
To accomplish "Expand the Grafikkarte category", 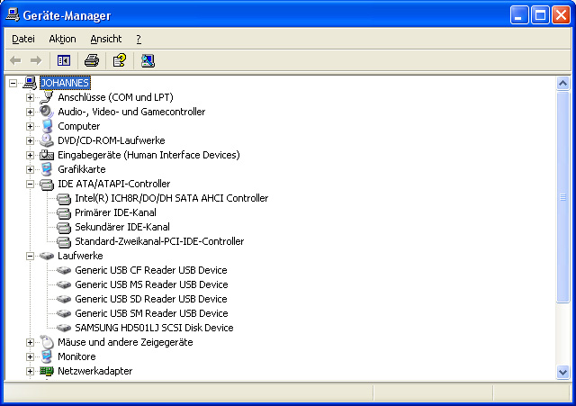I will [x=30, y=169].
